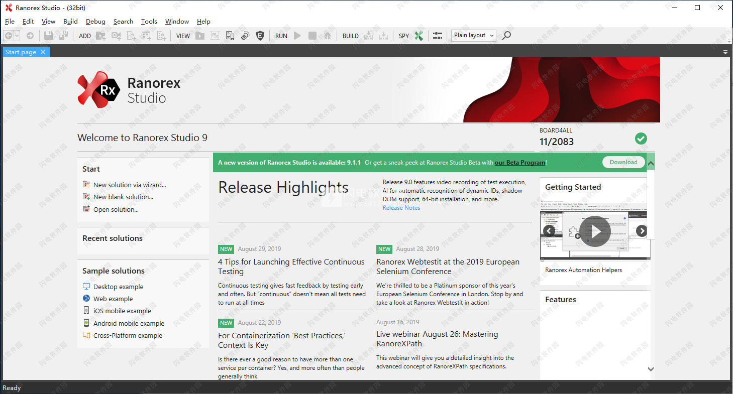Click the Rebuild icon next to Build

point(383,36)
